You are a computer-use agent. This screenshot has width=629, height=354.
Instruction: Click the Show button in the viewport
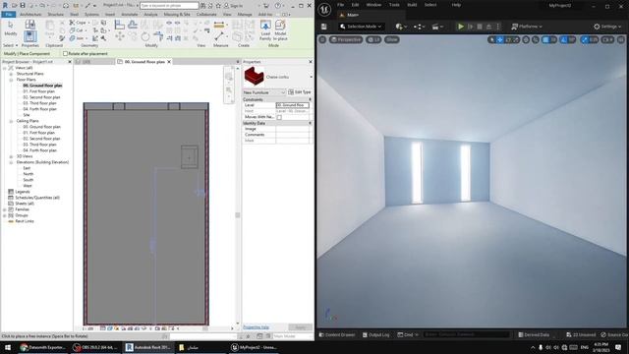coord(392,39)
